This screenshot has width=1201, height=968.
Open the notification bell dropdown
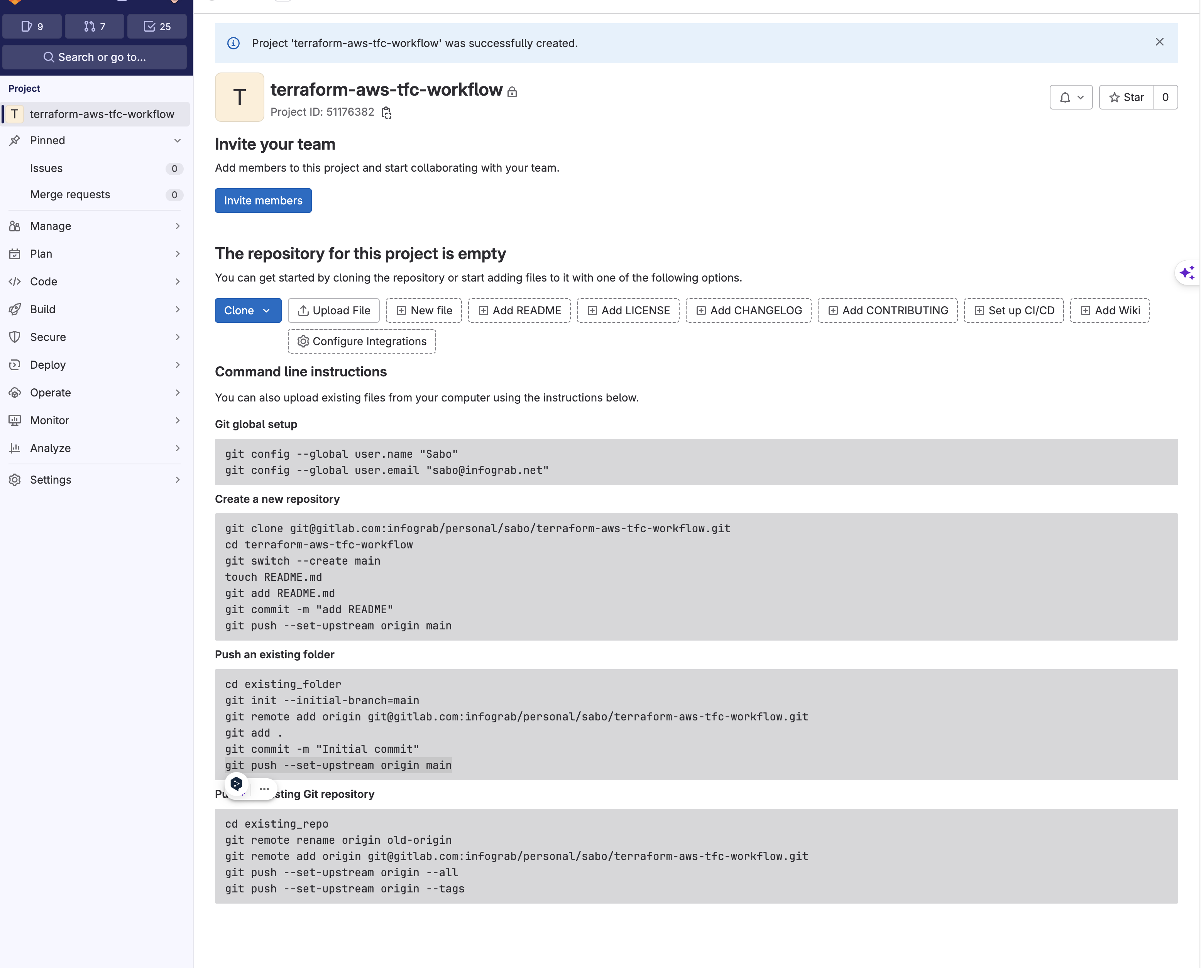1071,98
